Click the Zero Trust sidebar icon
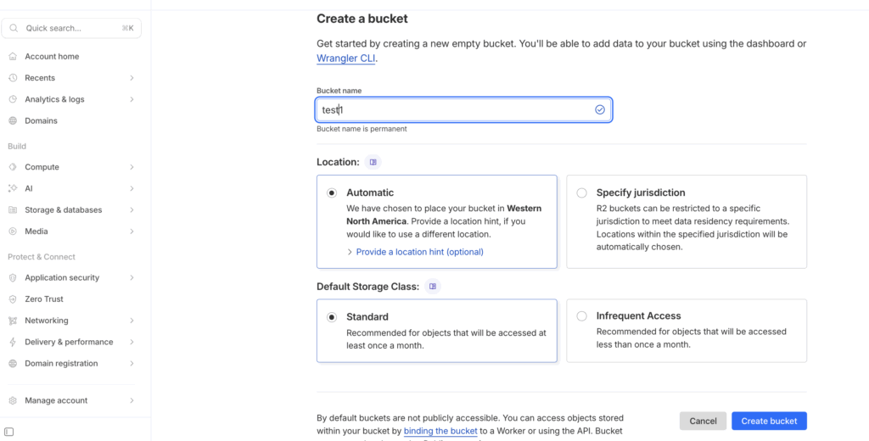Screen dimensions: 869x441 point(13,299)
